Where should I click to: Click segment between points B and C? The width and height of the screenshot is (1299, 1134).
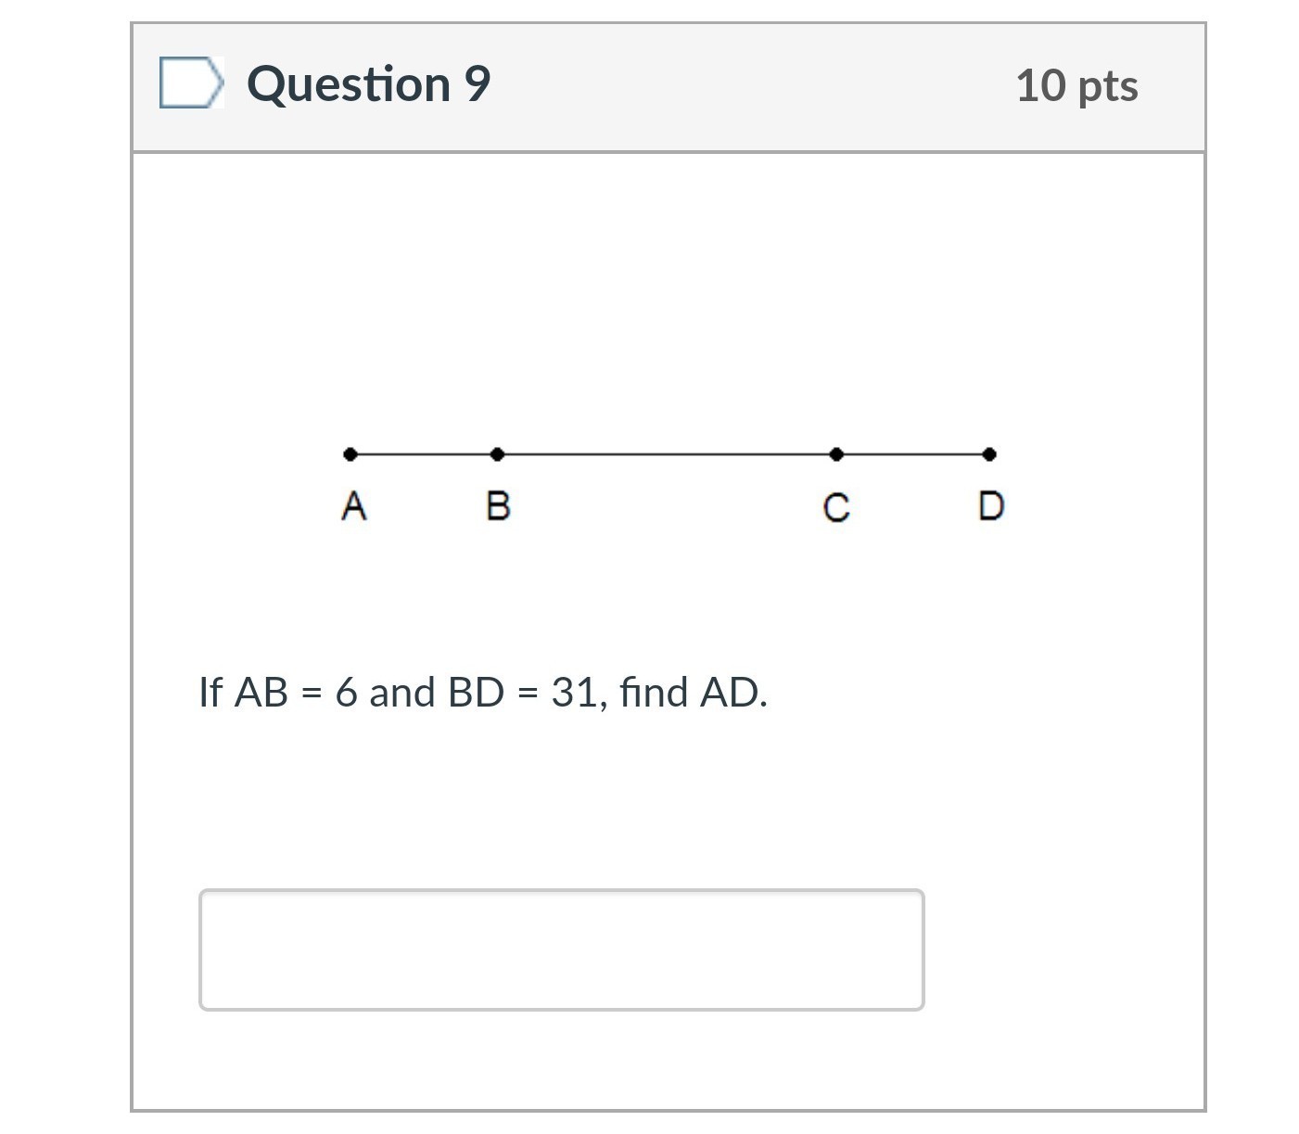tap(667, 454)
